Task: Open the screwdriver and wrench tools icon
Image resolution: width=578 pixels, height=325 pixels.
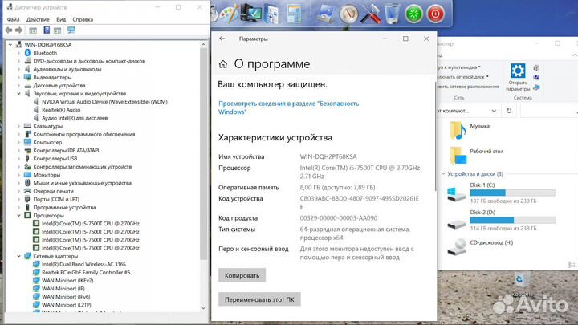Action: pyautogui.click(x=370, y=14)
